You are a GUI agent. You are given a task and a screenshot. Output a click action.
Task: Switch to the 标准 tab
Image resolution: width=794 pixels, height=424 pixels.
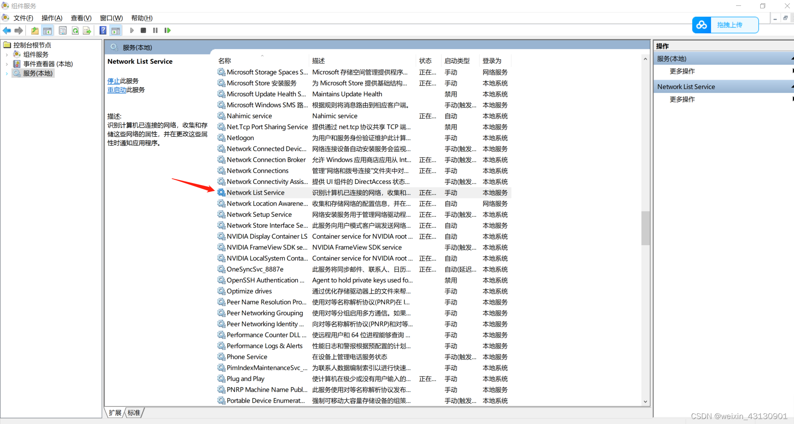pyautogui.click(x=134, y=413)
